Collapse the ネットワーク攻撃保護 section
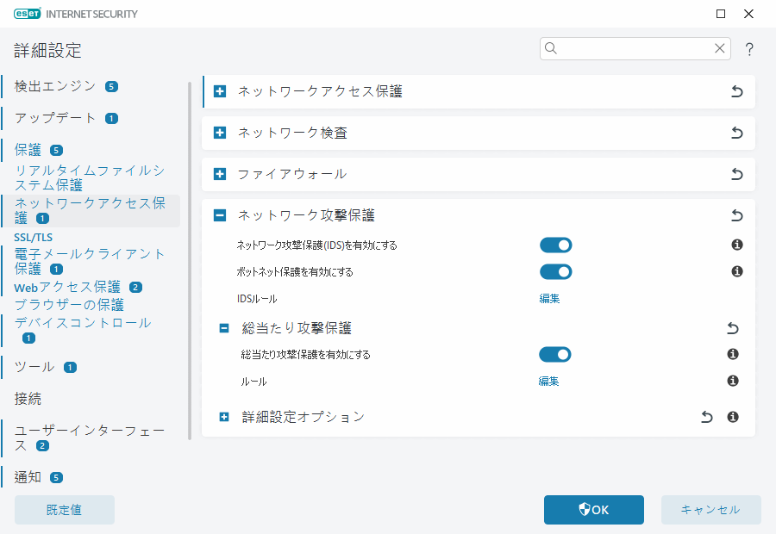Screen dimensions: 776x534 220,215
